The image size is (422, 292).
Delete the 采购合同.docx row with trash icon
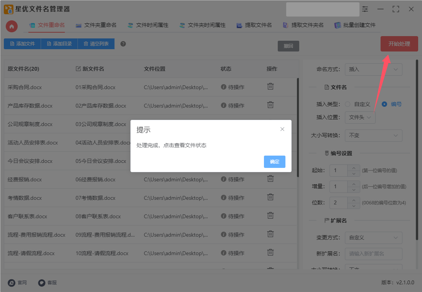pos(270,86)
